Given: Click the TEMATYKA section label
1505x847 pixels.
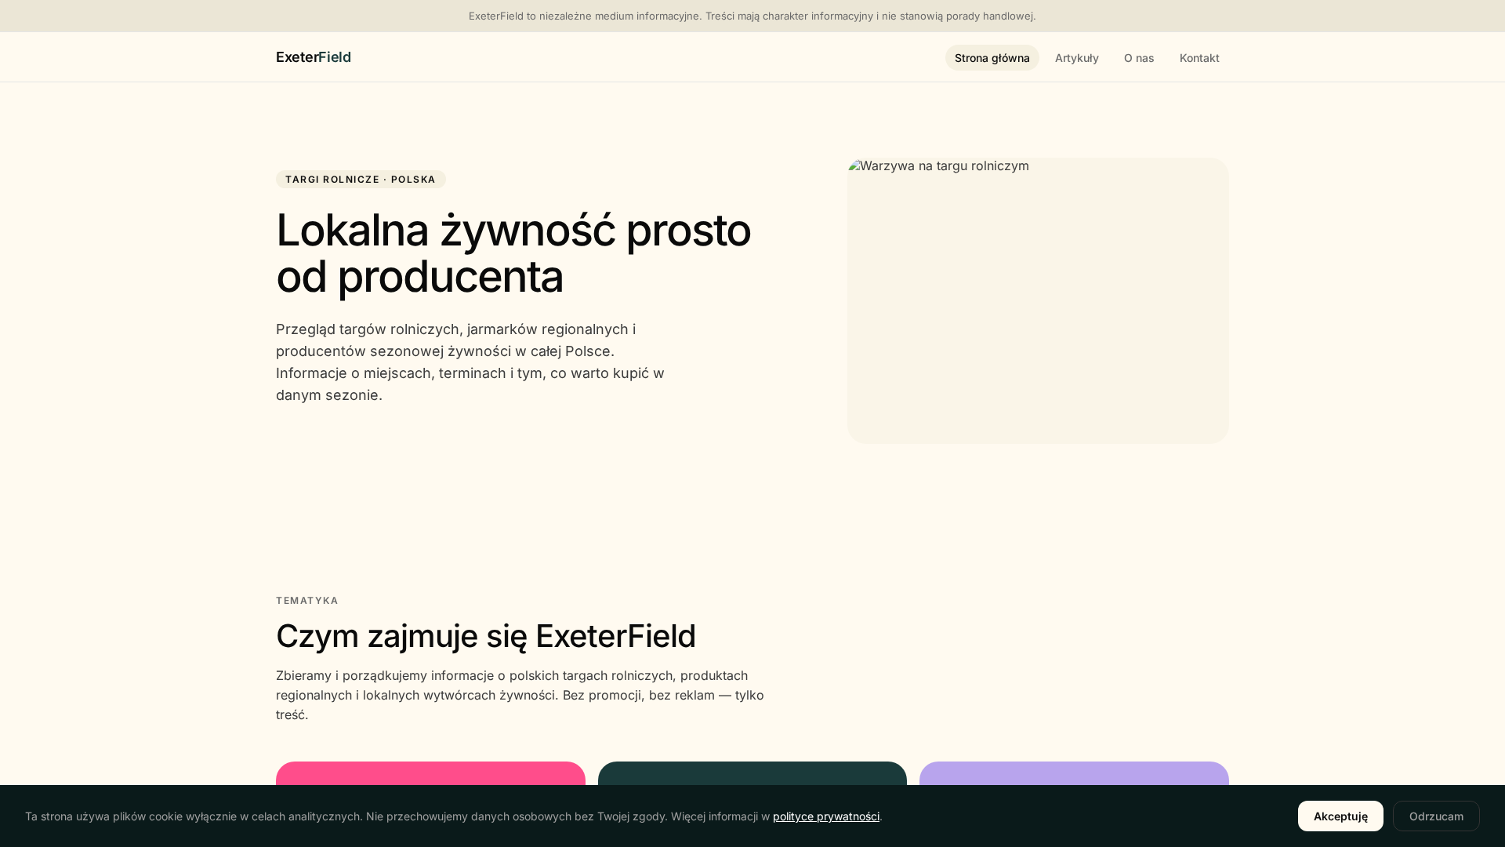Looking at the screenshot, I should pos(307,601).
